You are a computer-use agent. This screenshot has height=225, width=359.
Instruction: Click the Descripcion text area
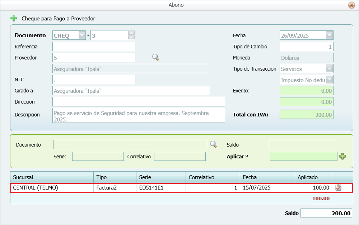(139, 115)
